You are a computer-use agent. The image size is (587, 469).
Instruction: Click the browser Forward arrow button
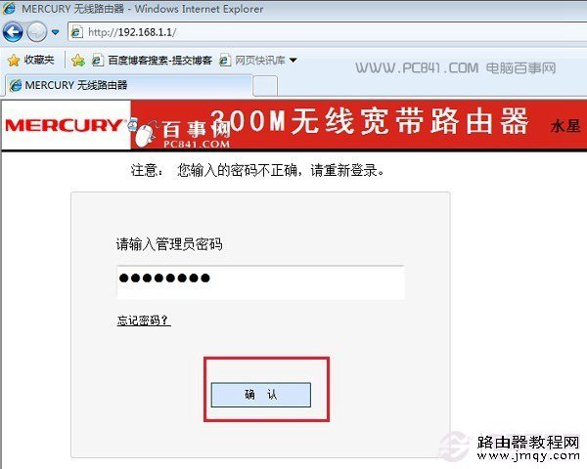coord(37,32)
